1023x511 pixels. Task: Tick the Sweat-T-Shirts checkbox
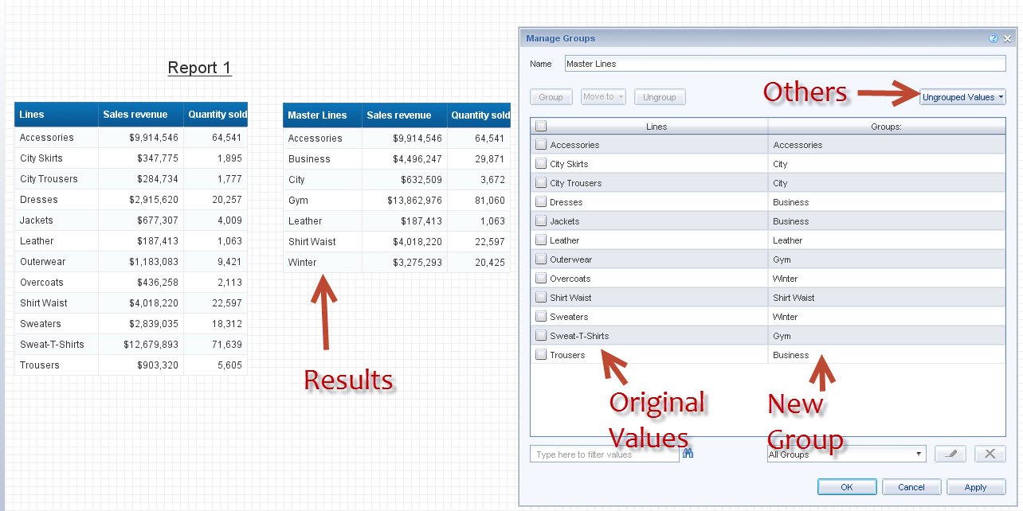541,336
